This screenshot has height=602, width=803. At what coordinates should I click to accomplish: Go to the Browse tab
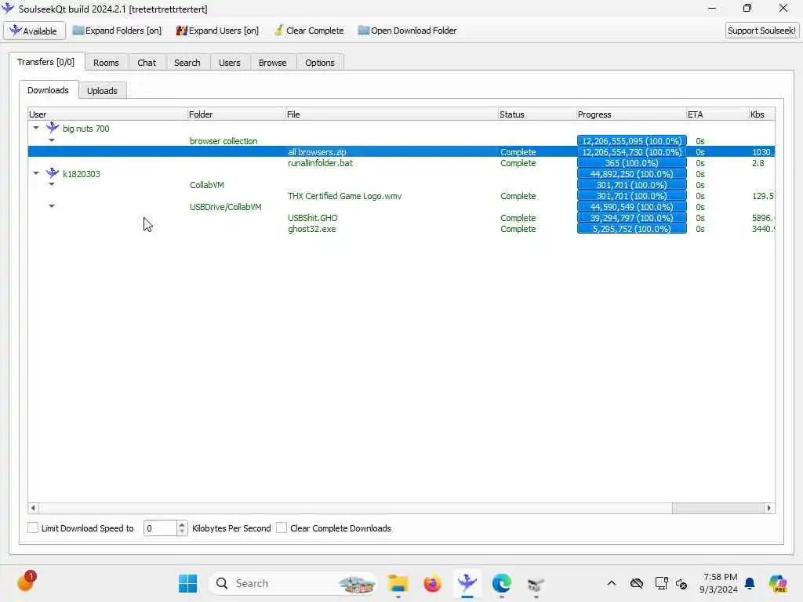(x=272, y=63)
